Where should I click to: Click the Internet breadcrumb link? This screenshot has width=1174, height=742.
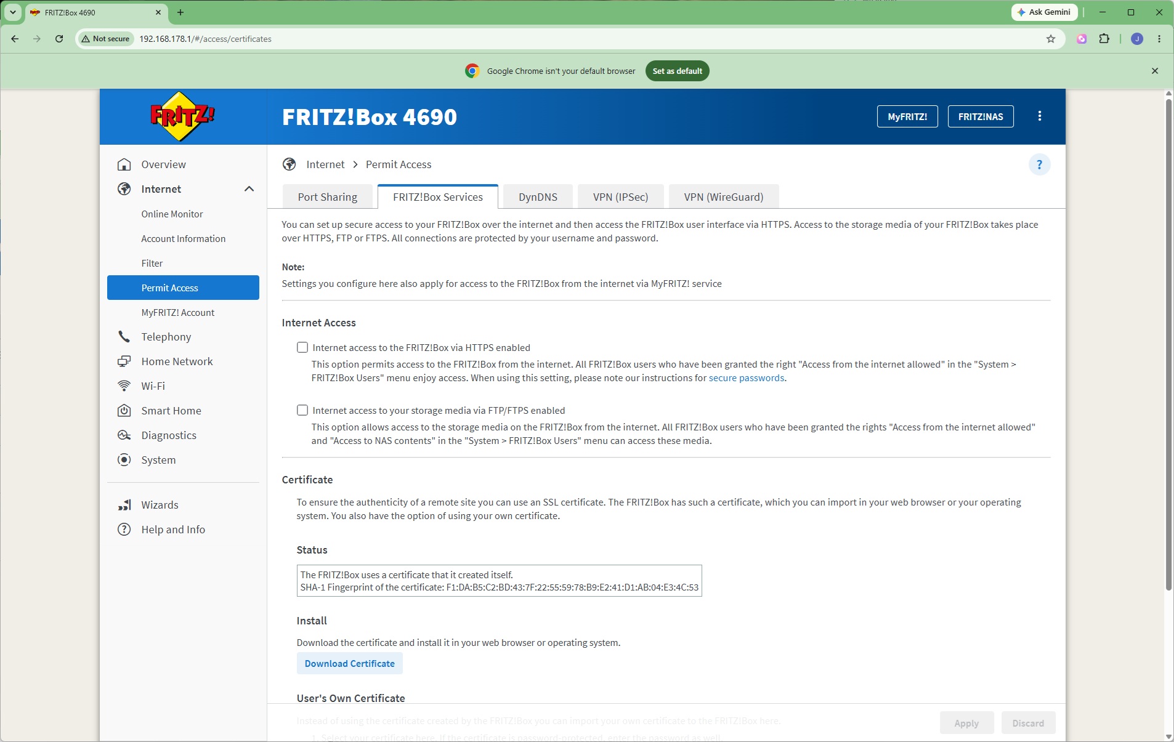tap(325, 164)
